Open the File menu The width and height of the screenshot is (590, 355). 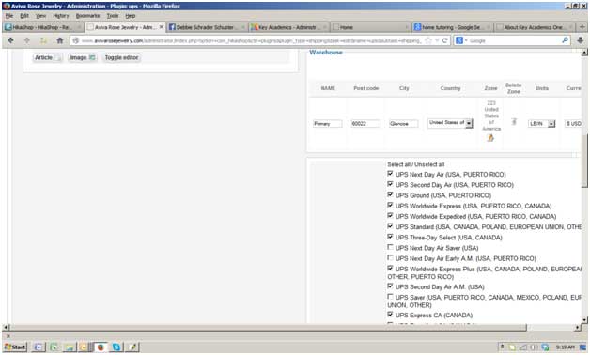(x=9, y=16)
